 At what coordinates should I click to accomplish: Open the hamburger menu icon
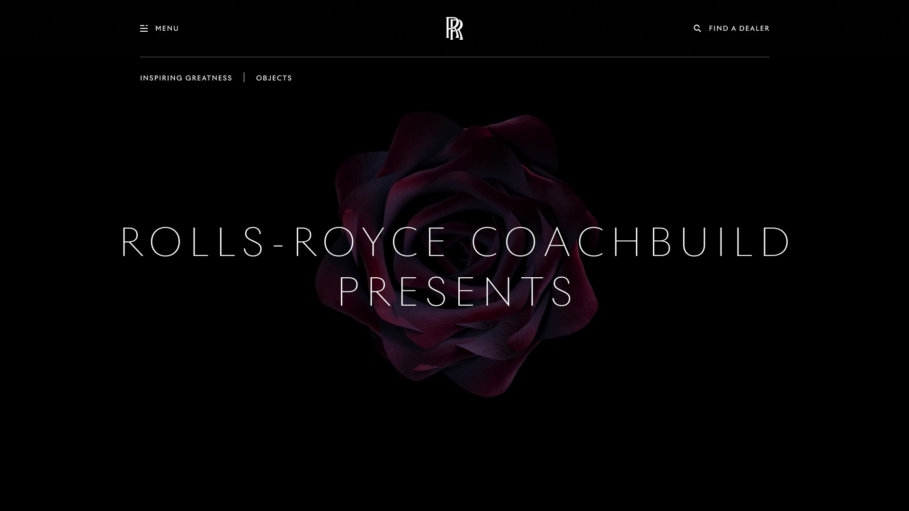click(144, 28)
